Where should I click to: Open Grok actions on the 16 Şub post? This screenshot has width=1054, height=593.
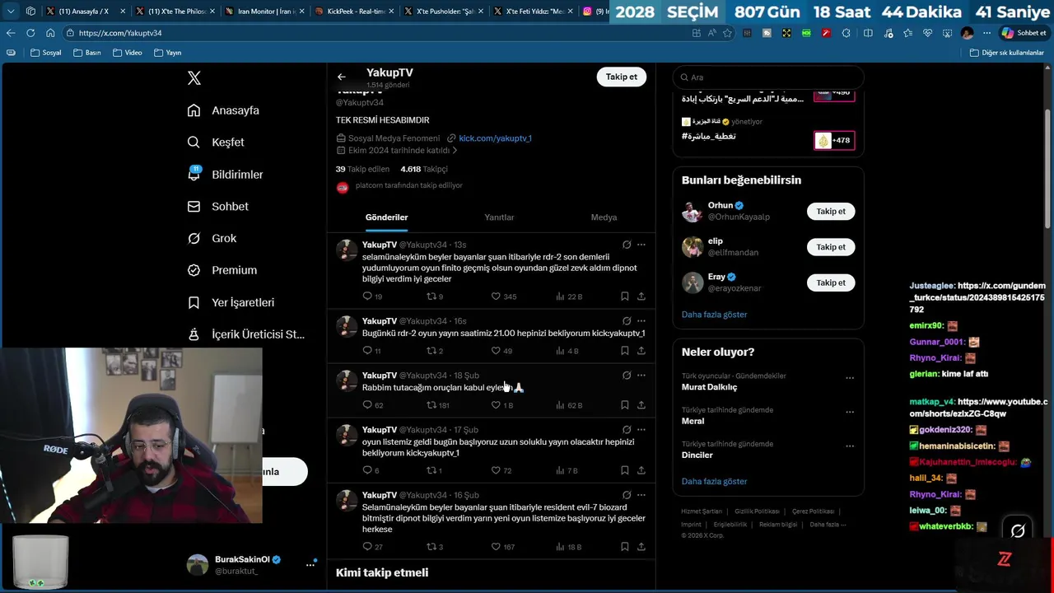(627, 495)
